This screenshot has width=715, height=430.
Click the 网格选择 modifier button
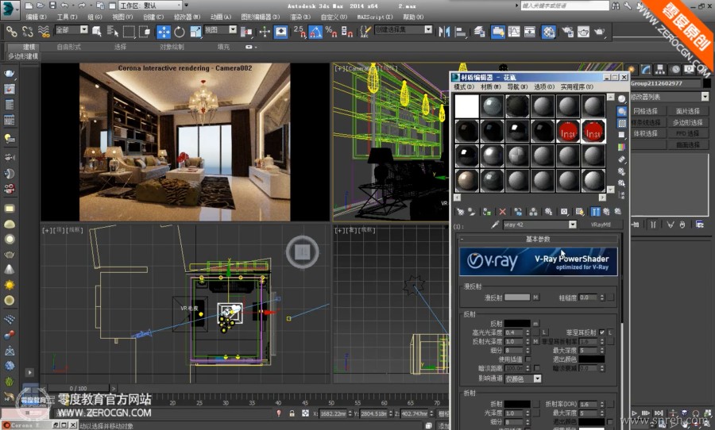645,111
